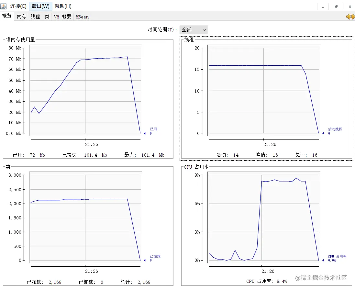Switch to the 类 tab
This screenshot has height=289, width=355.
47,17
